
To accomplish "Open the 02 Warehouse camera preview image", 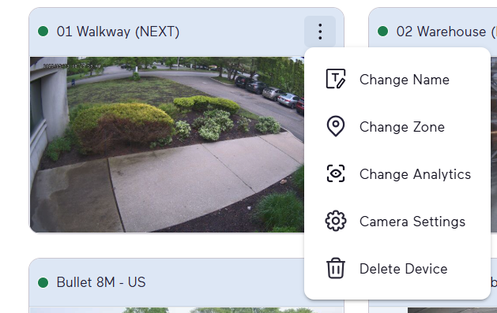I will [x=494, y=144].
